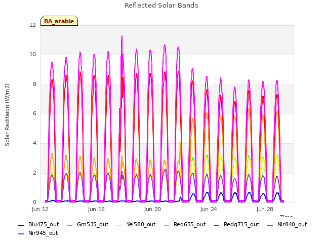
Task: Click the Jun 28 x-axis tick label
Action: click(x=265, y=209)
